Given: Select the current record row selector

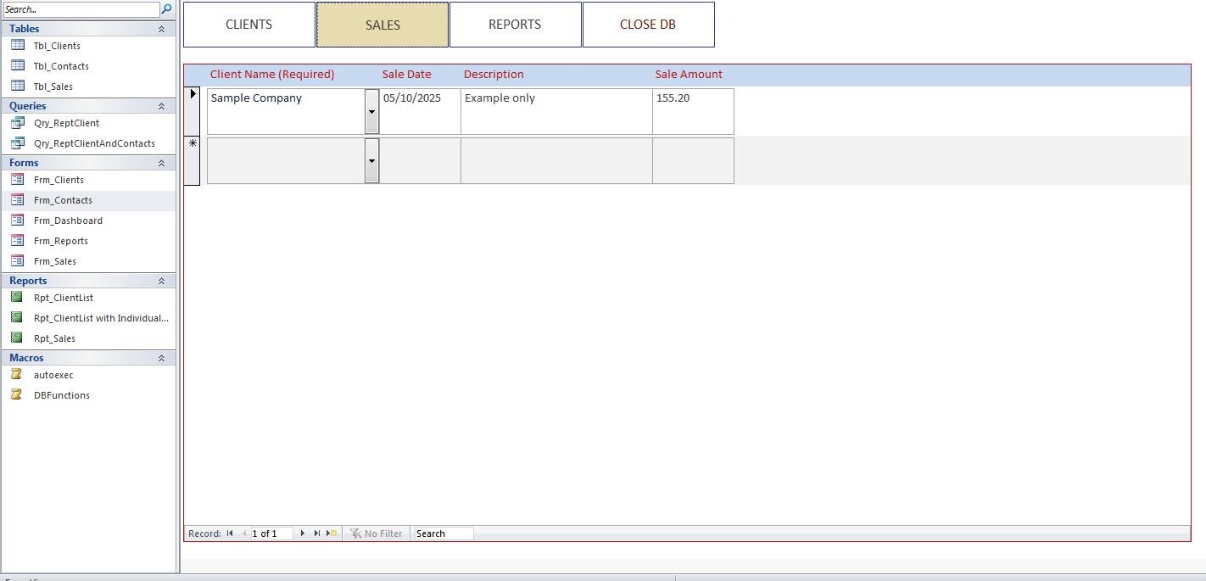Looking at the screenshot, I should point(193,111).
